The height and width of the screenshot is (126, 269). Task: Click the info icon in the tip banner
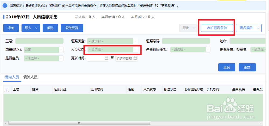[5, 6]
